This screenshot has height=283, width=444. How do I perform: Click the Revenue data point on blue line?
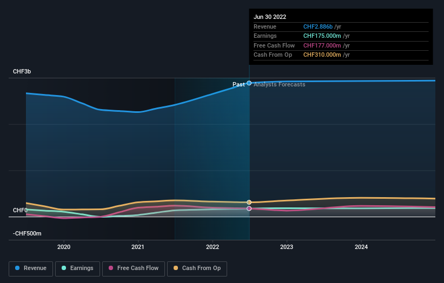(x=249, y=83)
